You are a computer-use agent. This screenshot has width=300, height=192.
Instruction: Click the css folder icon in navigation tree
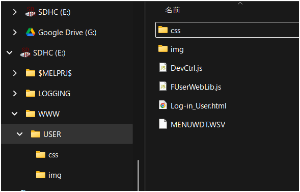41,154
